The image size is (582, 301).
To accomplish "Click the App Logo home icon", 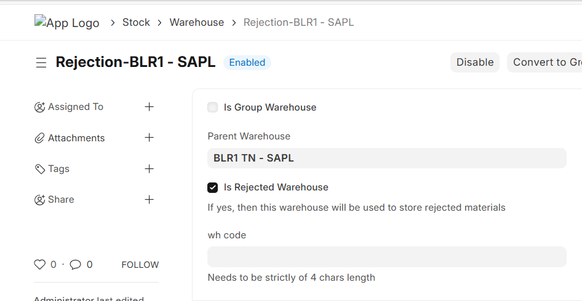I will click(x=66, y=23).
